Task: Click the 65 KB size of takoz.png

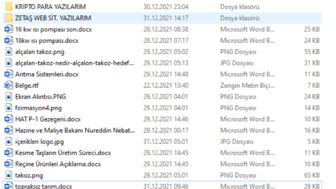Action: [x=312, y=175]
